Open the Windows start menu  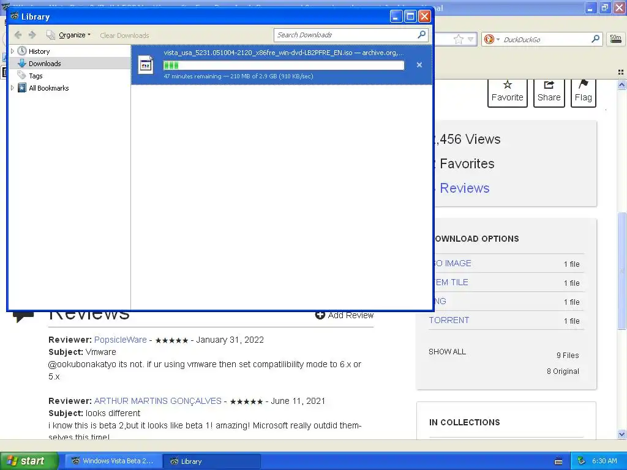(29, 461)
